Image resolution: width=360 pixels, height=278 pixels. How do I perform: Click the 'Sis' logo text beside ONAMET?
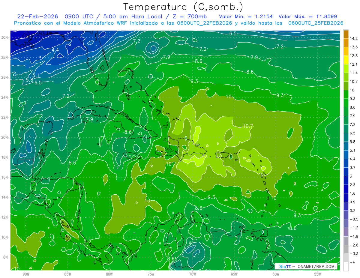(x=282, y=266)
